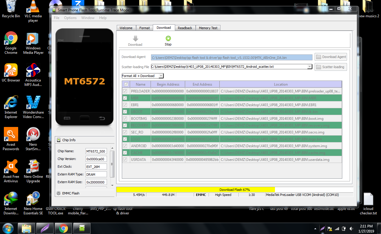381x234 pixels.
Task: Toggle the EBR1 row checkbox
Action: point(125,105)
